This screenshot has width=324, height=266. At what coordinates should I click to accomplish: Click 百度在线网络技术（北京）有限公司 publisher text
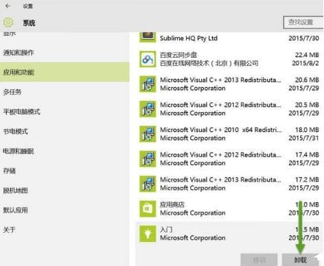tap(209, 63)
